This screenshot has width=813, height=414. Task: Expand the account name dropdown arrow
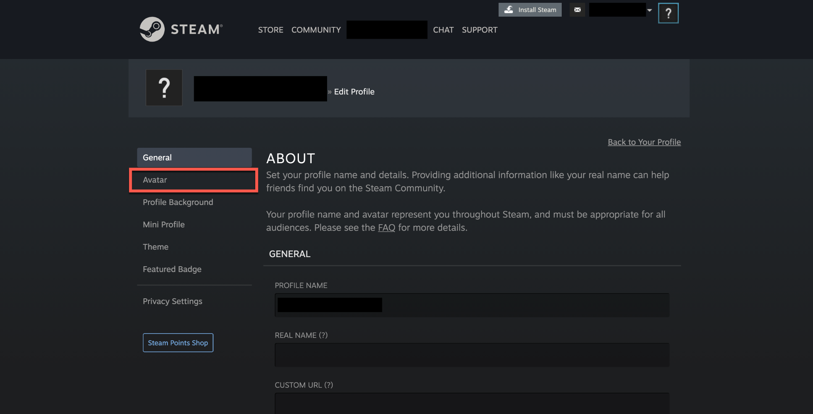(x=649, y=10)
